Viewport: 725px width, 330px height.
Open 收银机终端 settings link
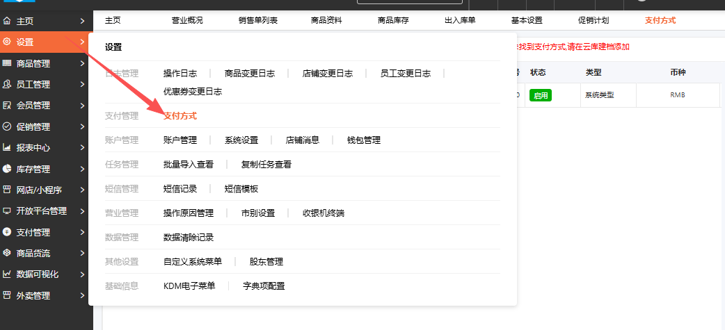pos(324,213)
